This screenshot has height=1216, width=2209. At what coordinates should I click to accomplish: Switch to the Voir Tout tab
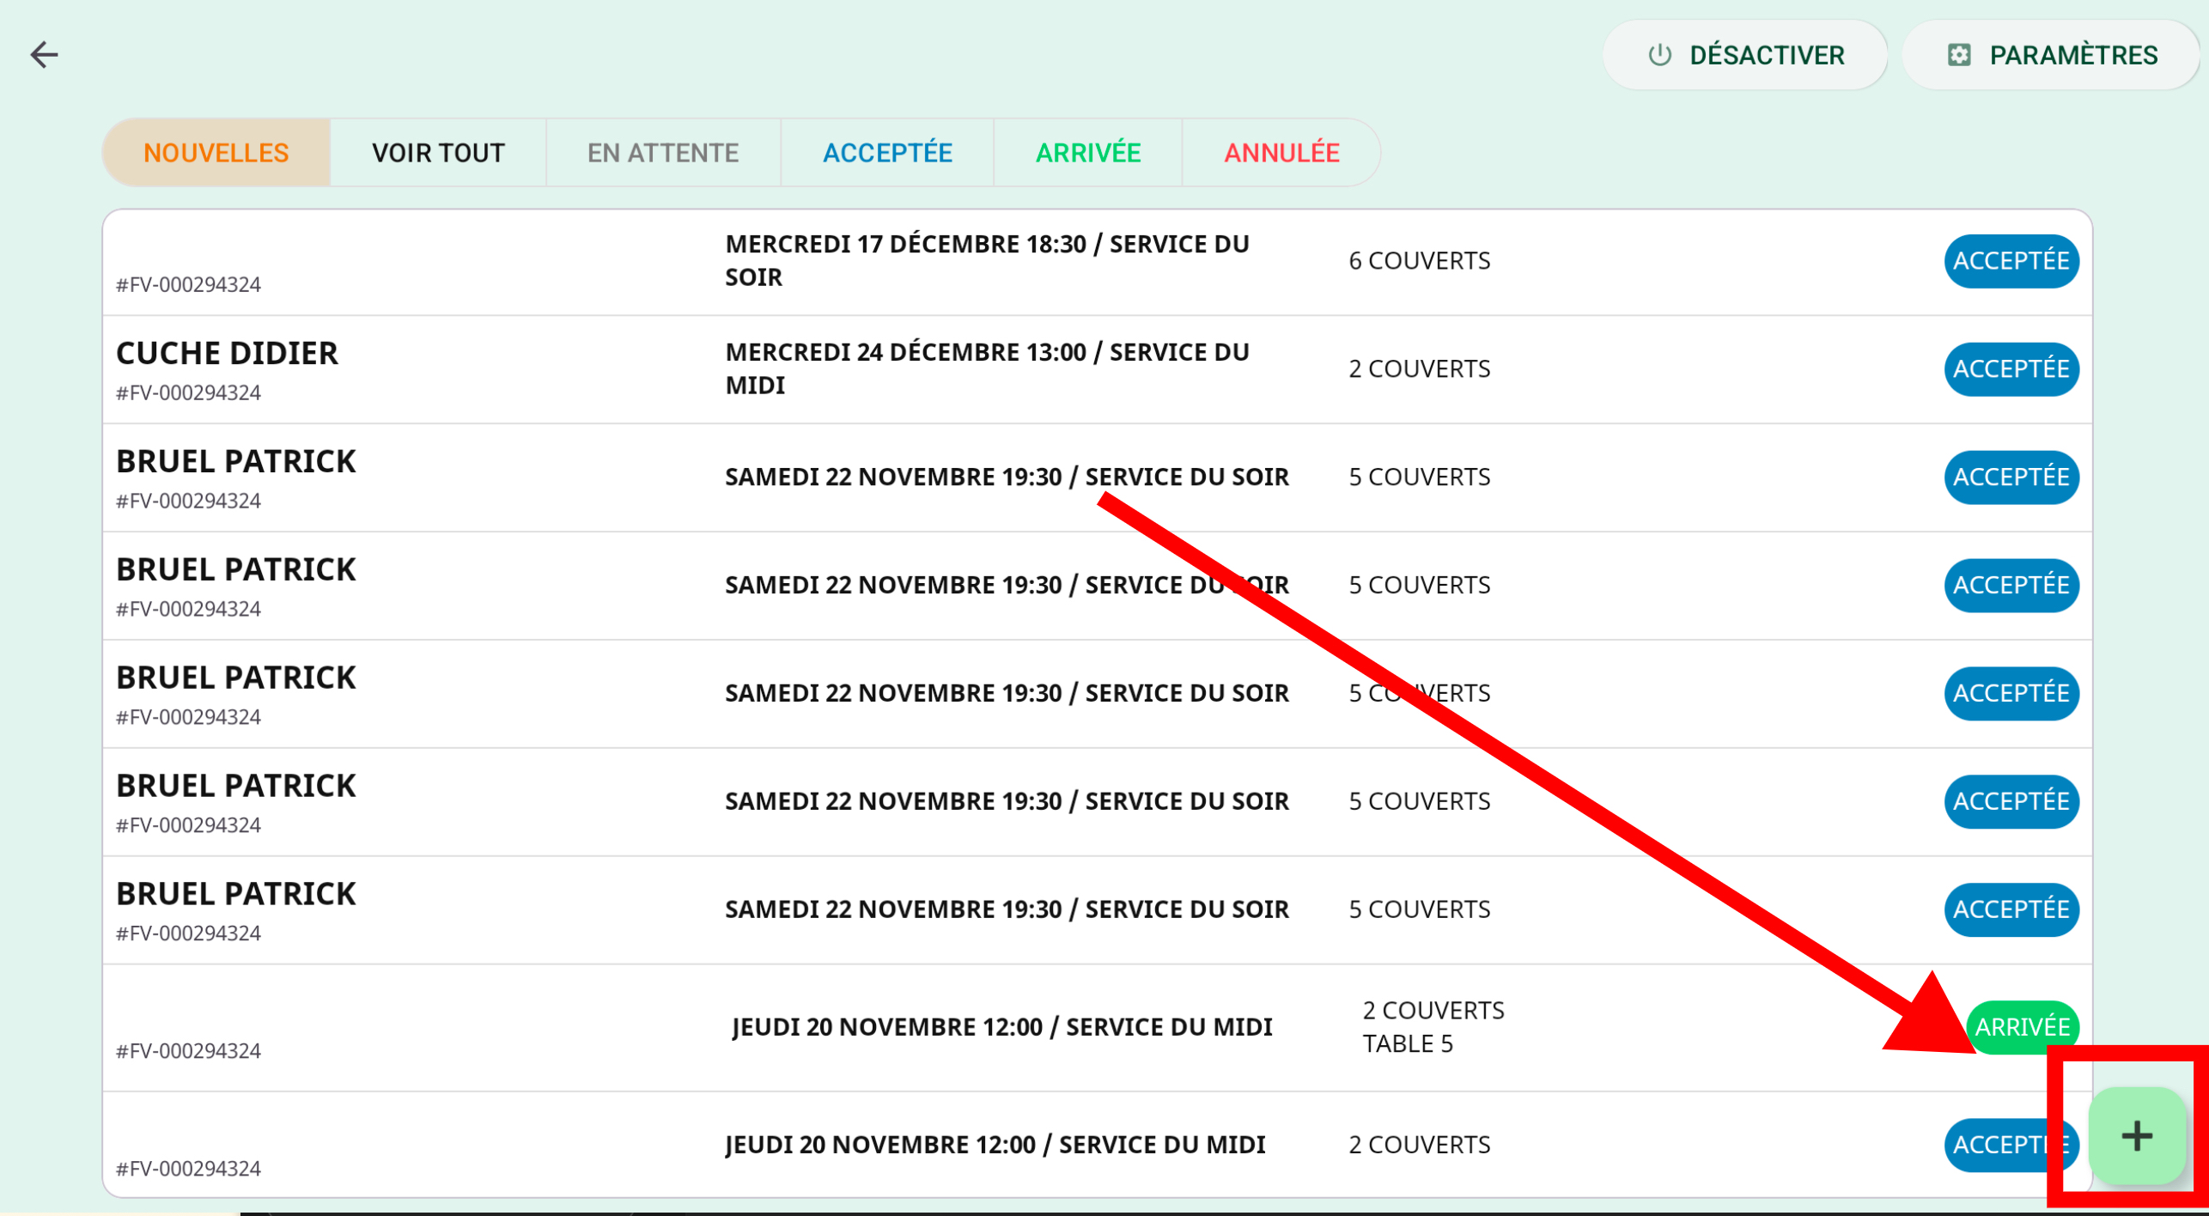(437, 153)
